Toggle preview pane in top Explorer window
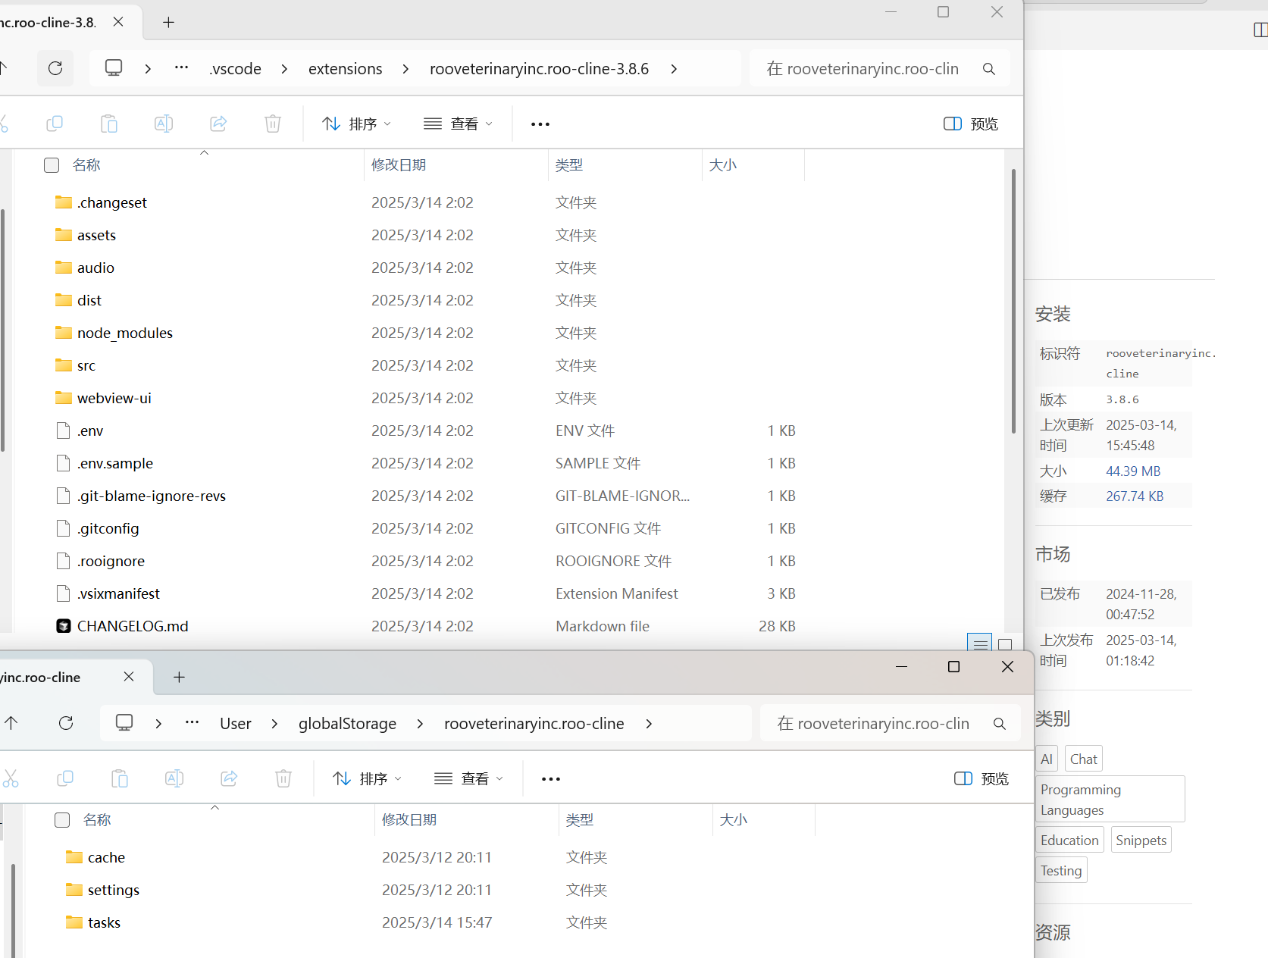This screenshot has width=1268, height=958. coord(971,124)
